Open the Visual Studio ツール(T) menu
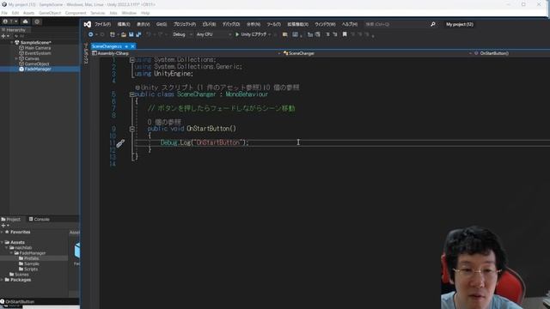 [x=273, y=24]
